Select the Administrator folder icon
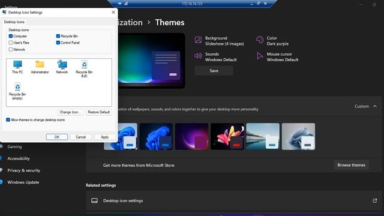 point(40,67)
